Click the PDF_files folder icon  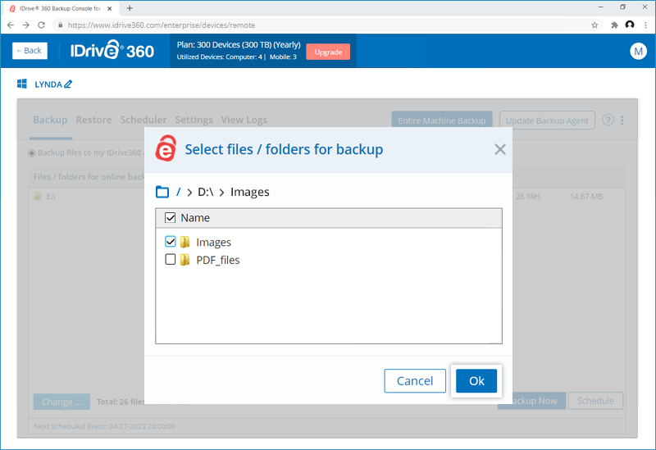(x=185, y=260)
